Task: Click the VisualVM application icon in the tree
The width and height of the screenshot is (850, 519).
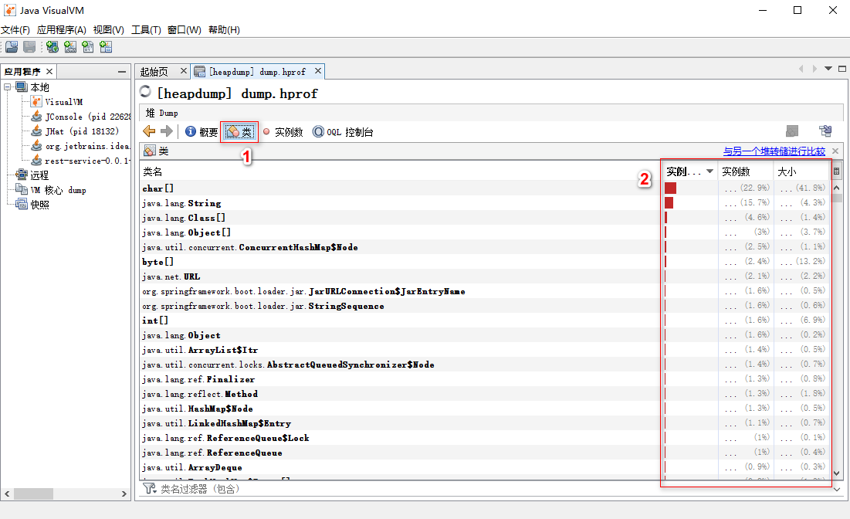Action: 36,101
